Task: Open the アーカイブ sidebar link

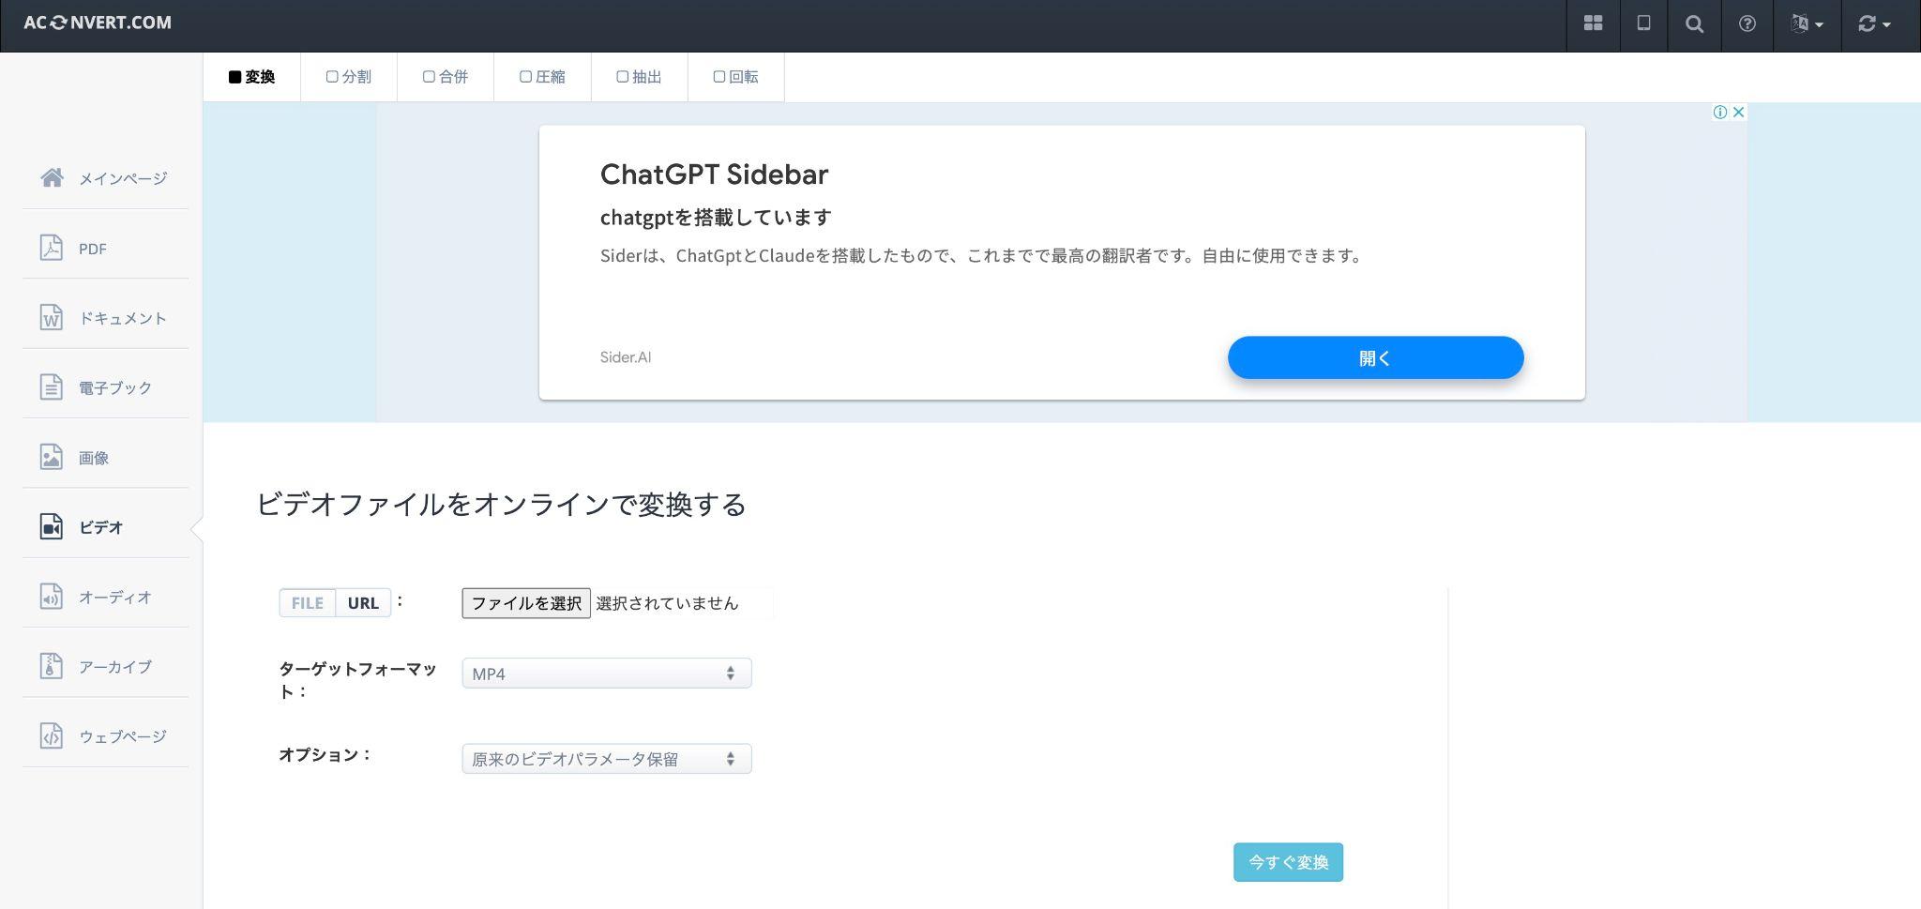Action: coord(115,667)
